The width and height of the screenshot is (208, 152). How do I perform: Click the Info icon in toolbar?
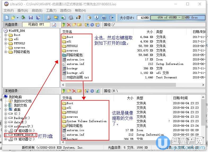96,18
